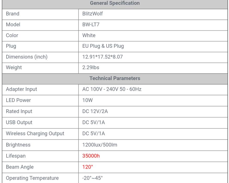
Task: Select the 2.29lbs weight value
Action: tap(91, 68)
